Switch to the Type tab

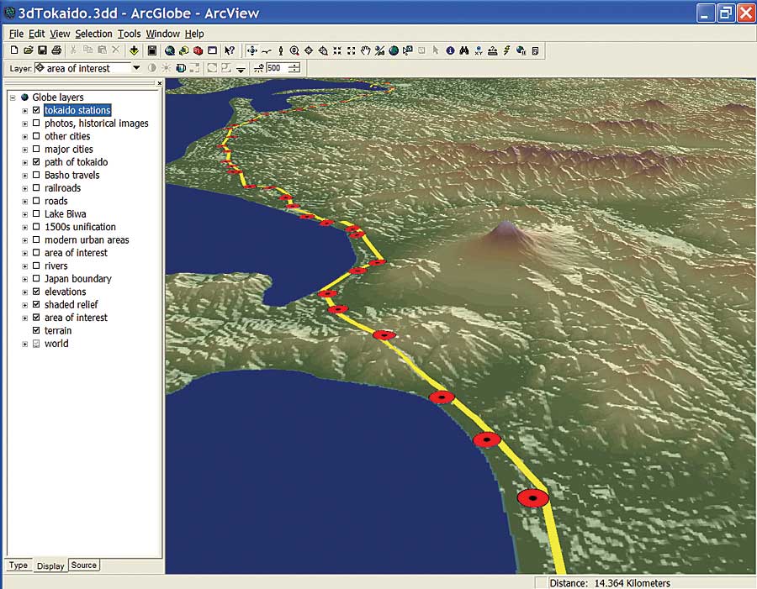tap(19, 565)
